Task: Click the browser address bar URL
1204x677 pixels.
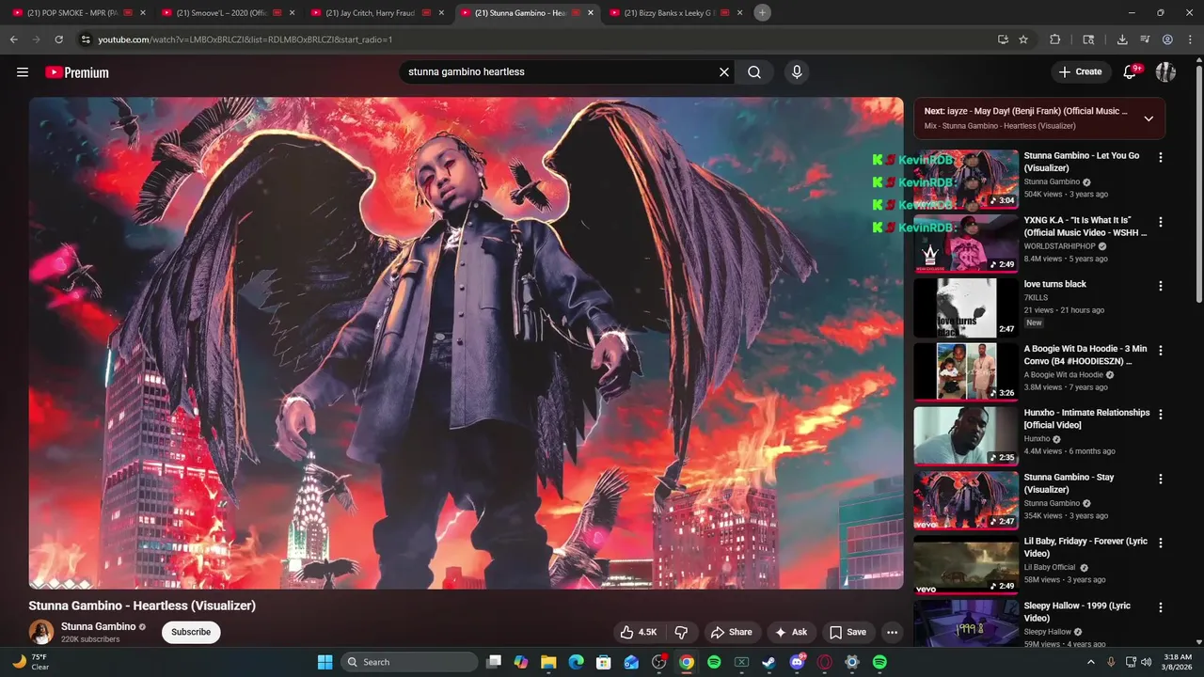Action: pyautogui.click(x=245, y=39)
